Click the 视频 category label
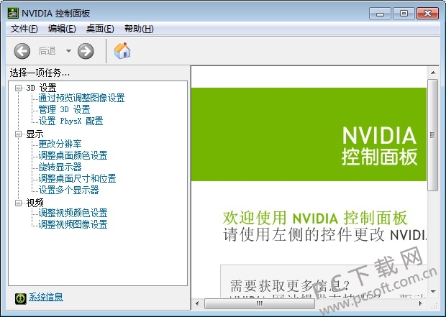The width and height of the screenshot is (446, 317). pos(35,203)
